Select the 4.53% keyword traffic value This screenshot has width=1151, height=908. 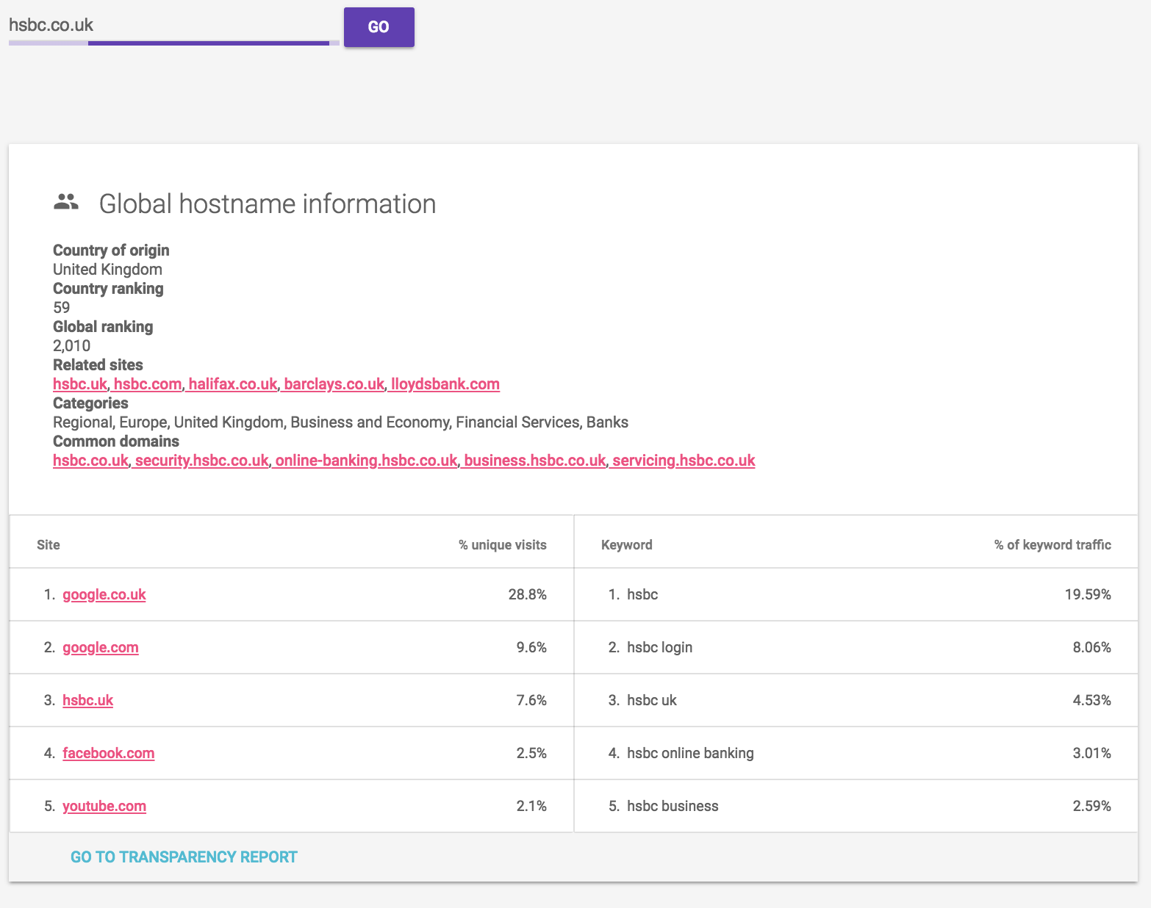[x=1091, y=700]
